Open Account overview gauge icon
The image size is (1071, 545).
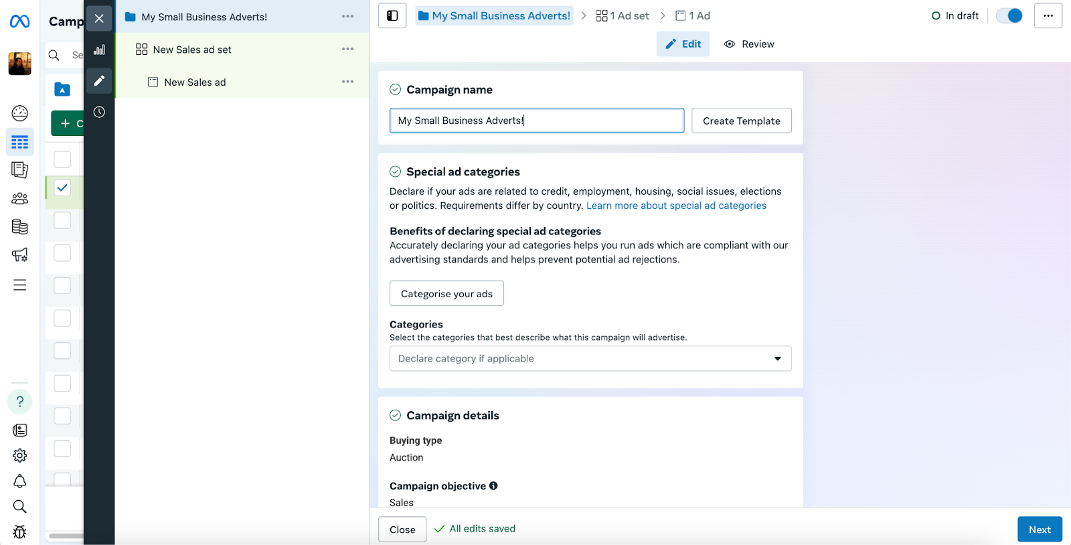tap(20, 113)
